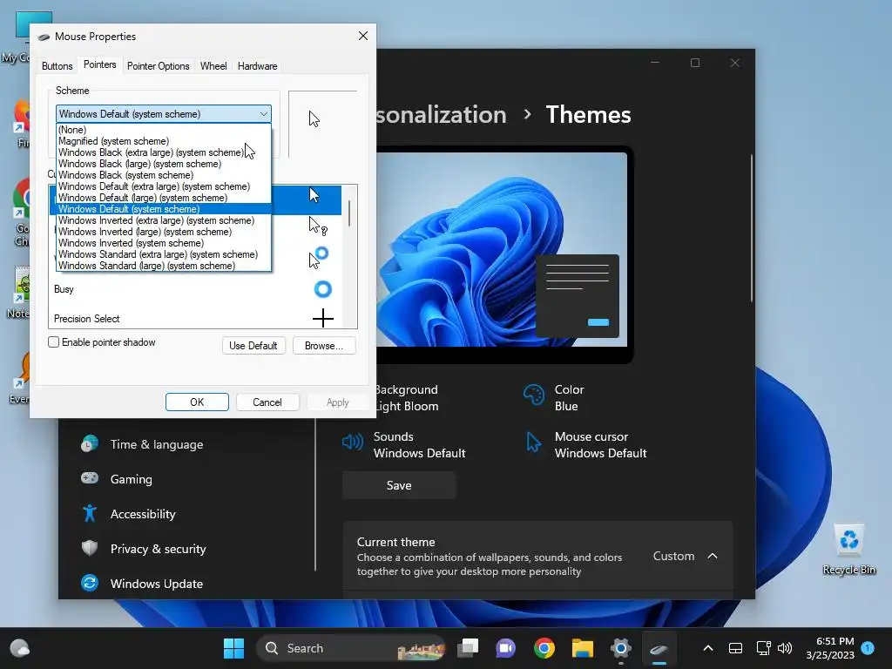Choose (None) scheme option
The height and width of the screenshot is (669, 892).
point(164,130)
